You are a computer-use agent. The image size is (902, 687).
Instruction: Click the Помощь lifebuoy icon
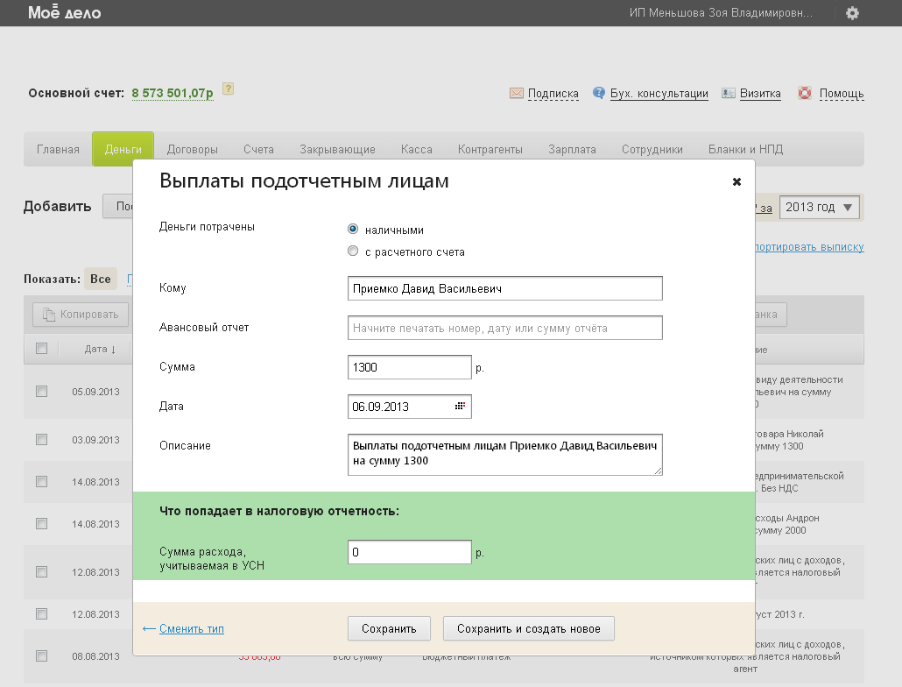point(805,93)
